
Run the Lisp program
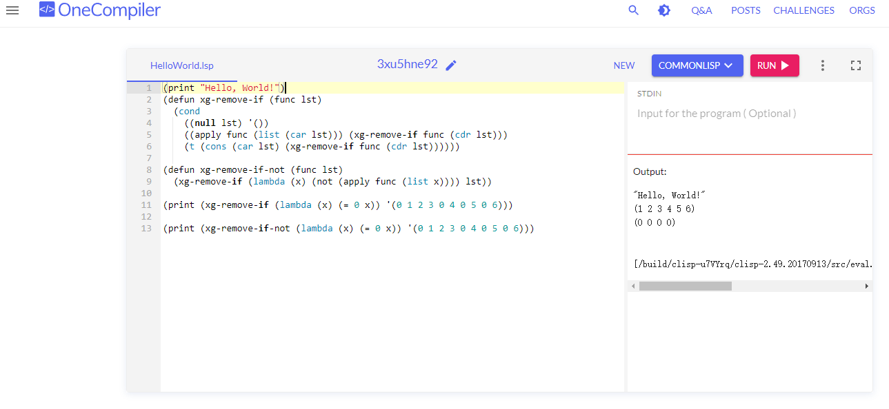[x=774, y=65]
